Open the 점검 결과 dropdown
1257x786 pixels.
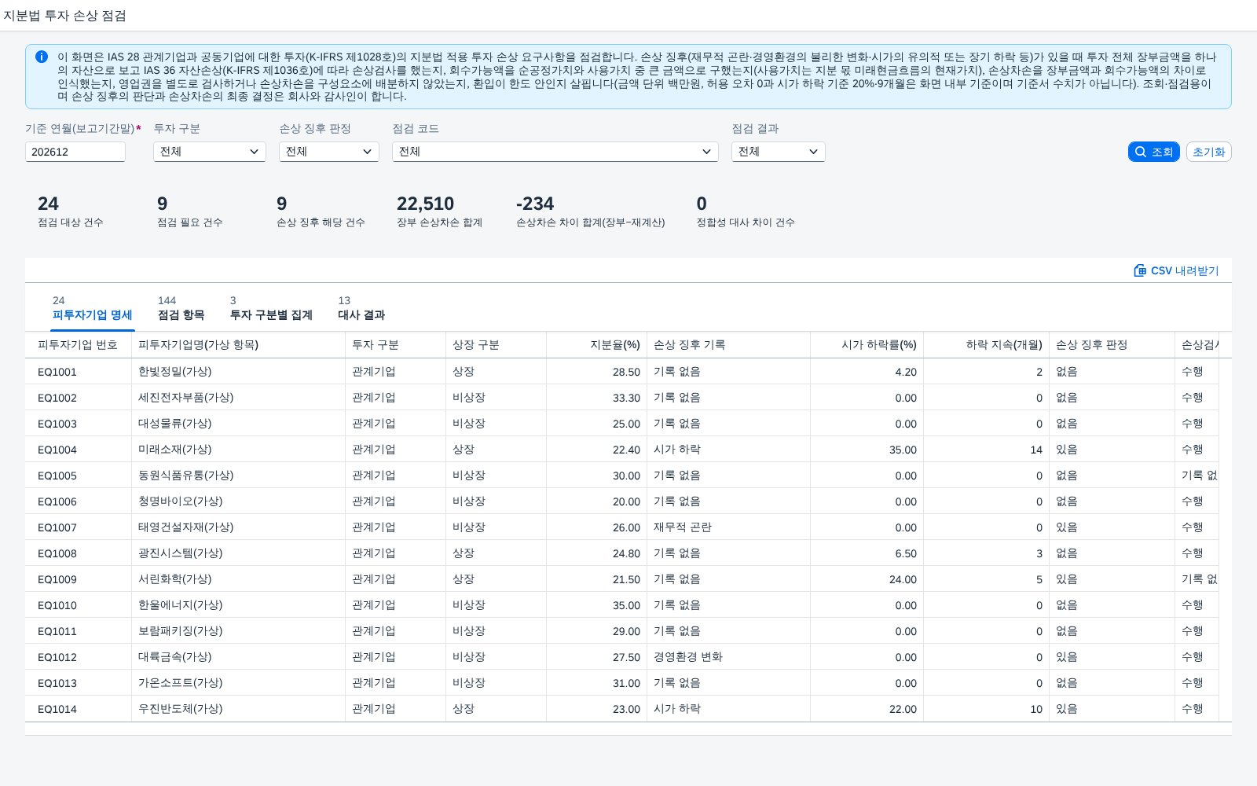(779, 152)
